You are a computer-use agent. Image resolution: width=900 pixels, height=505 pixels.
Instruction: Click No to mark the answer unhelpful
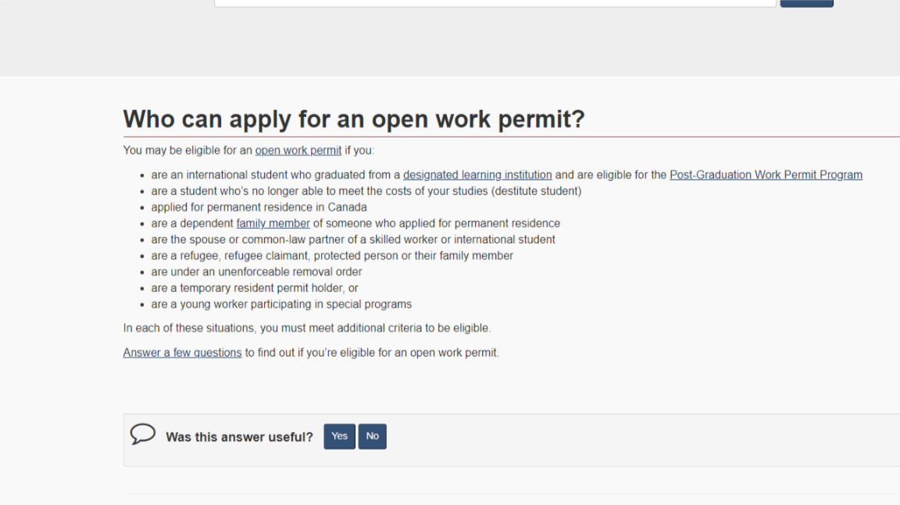(372, 436)
